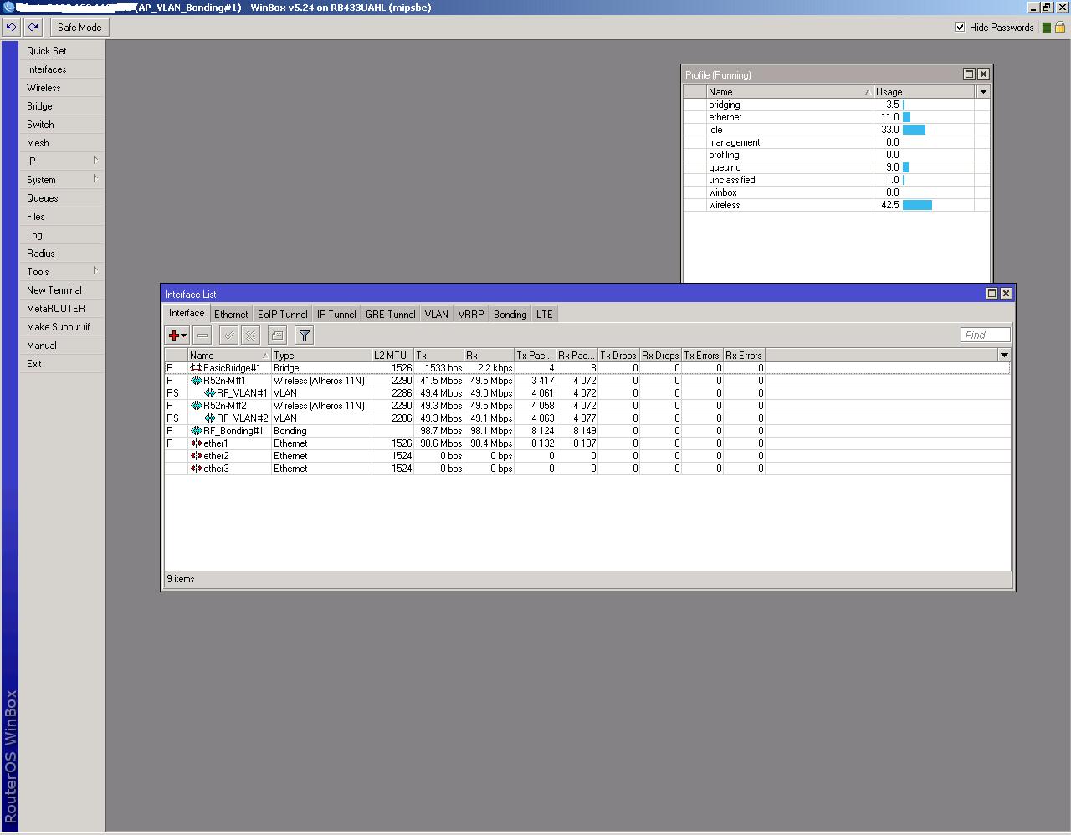This screenshot has width=1071, height=835.
Task: Open Wireless from the sidebar
Action: click(x=45, y=87)
